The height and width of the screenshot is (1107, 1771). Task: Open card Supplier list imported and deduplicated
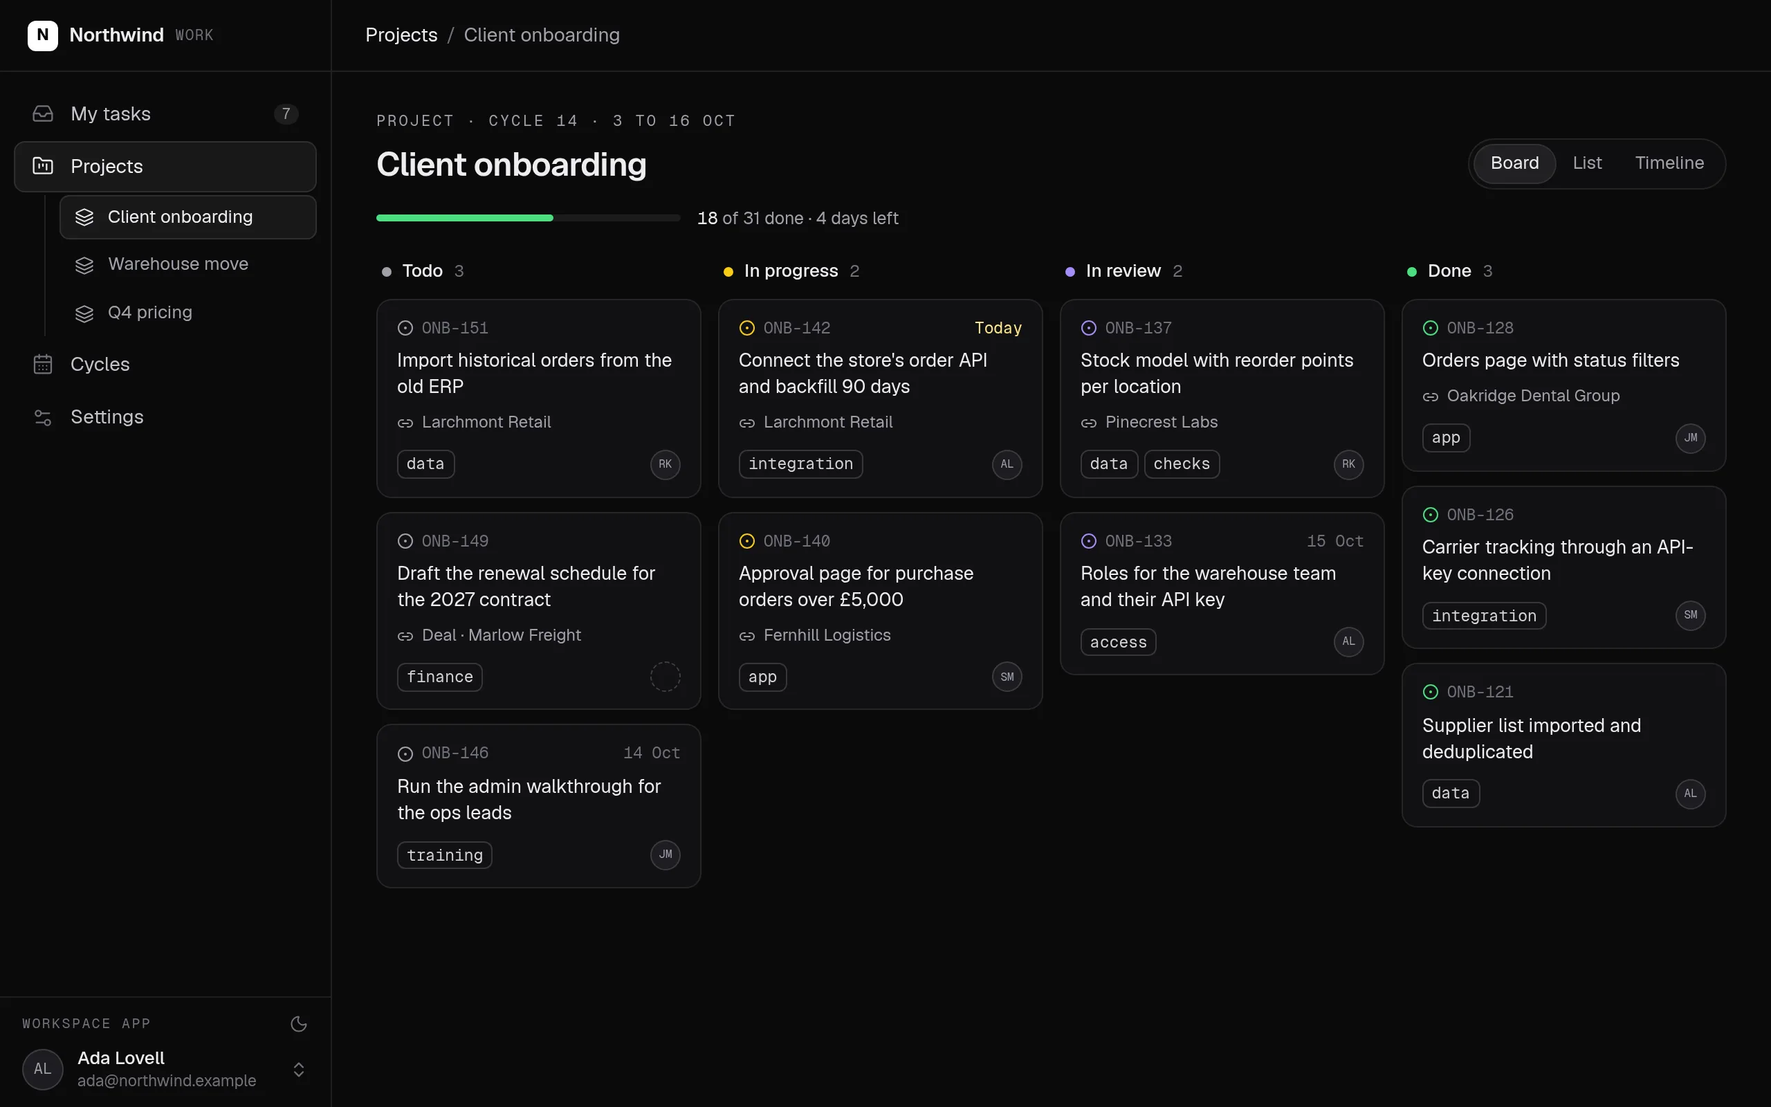click(x=1563, y=745)
